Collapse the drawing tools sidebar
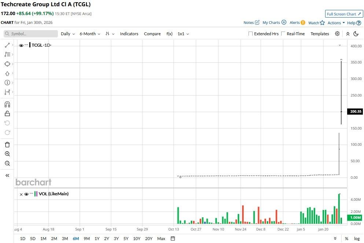Image resolution: width=364 pixels, height=243 pixels. click(x=7, y=175)
